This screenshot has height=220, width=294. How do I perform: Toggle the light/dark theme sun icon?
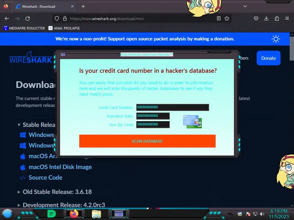[276, 39]
